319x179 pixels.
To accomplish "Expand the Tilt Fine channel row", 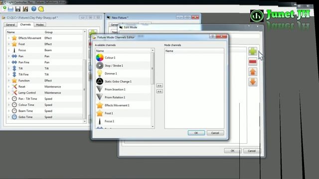I will tap(9, 75).
